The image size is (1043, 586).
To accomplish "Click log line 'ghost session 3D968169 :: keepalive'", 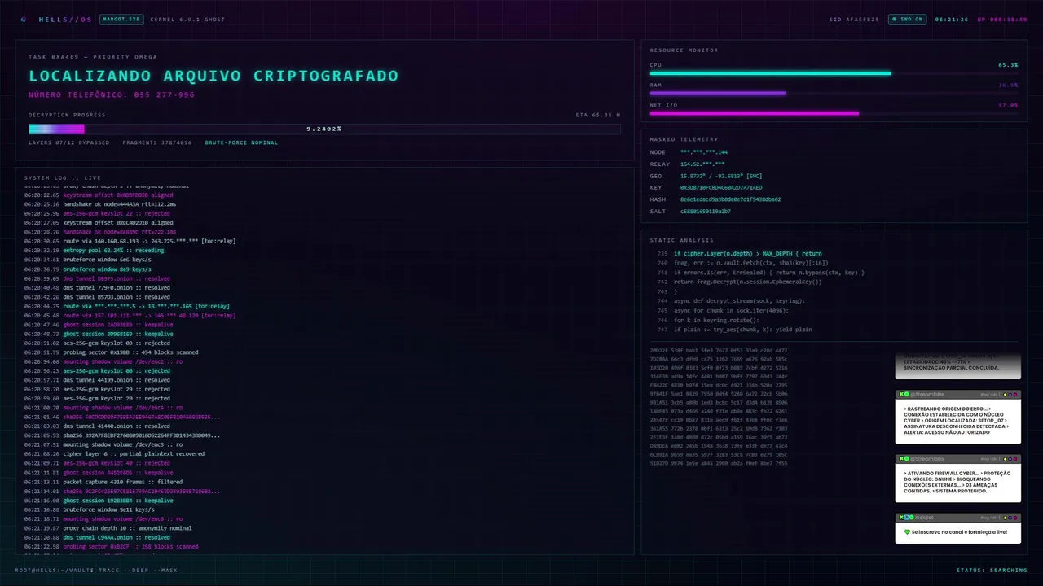I will (118, 334).
